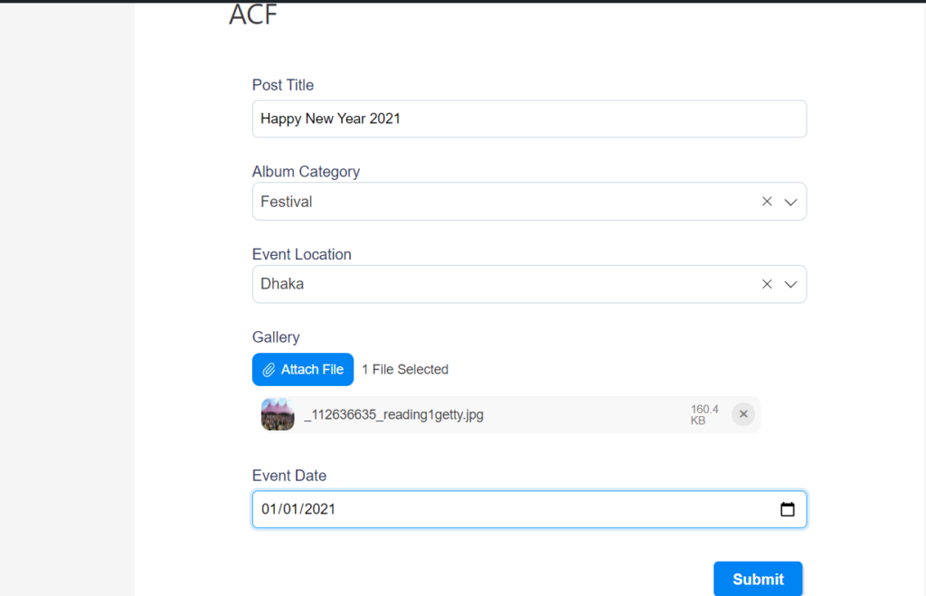This screenshot has width=926, height=596.
Task: Open the date picker via calendar icon
Action: pos(787,508)
